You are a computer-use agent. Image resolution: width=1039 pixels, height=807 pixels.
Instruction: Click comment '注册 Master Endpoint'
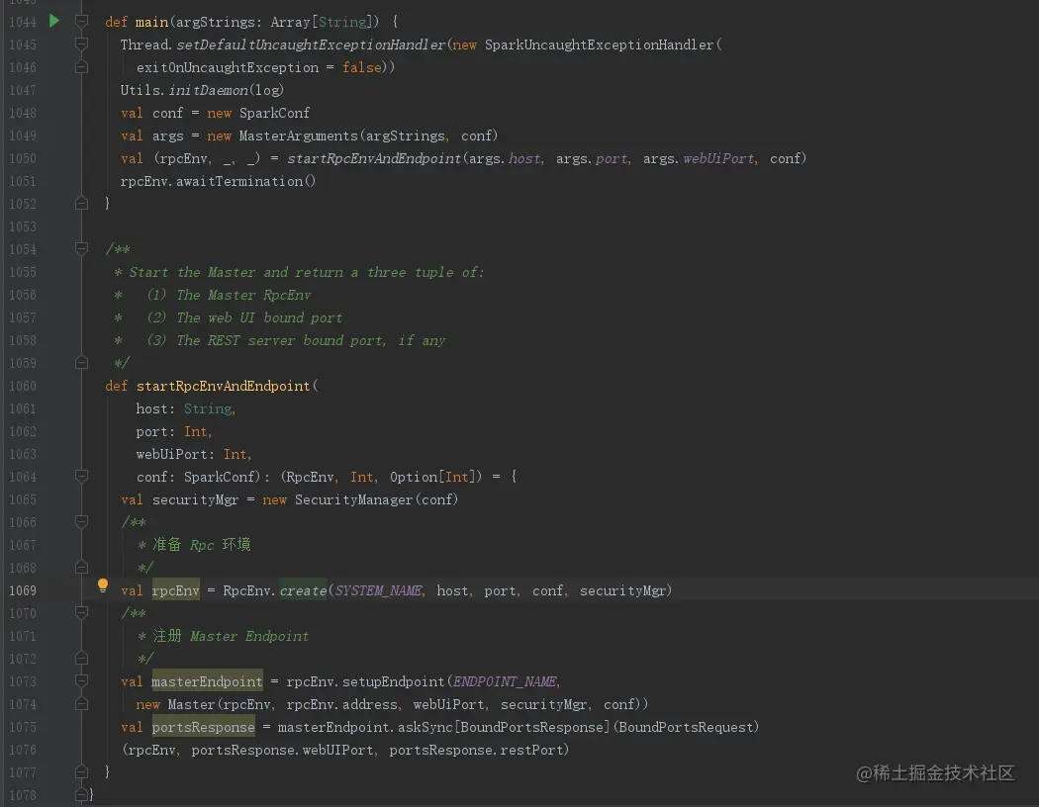tap(231, 636)
